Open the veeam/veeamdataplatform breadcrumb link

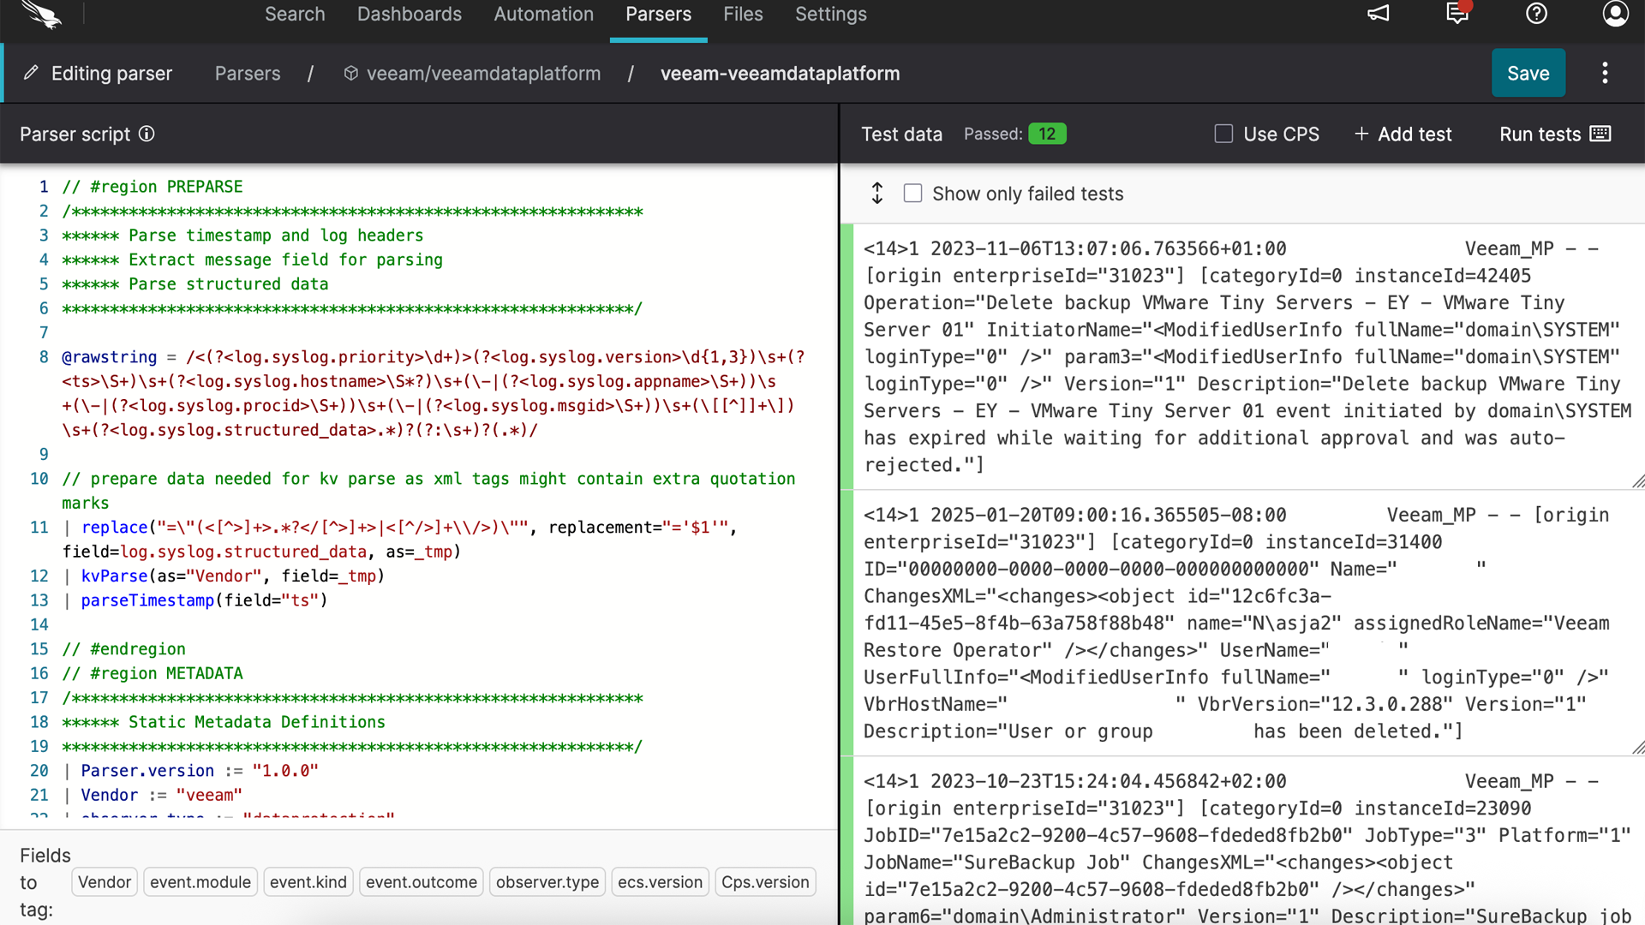click(482, 74)
